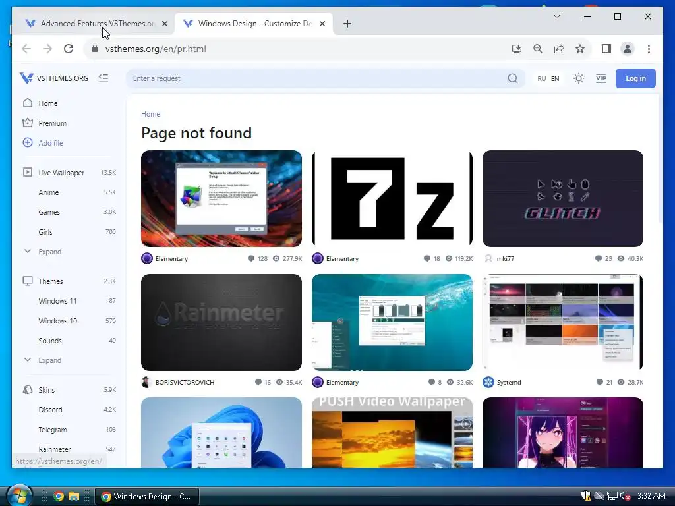This screenshot has height=506, width=675.
Task: Select Windows 10 themes
Action: click(58, 321)
